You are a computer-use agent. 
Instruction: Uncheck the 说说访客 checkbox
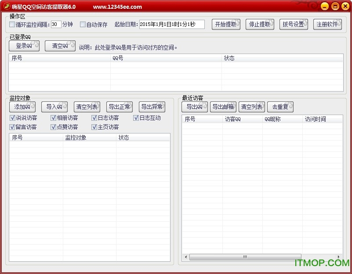[12, 118]
